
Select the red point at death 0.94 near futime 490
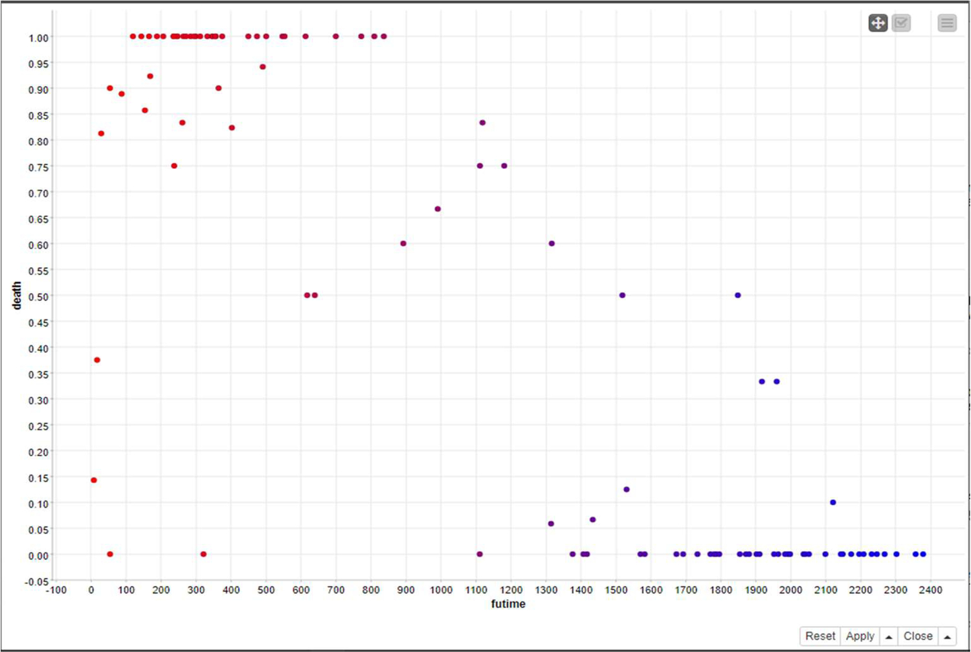263,67
